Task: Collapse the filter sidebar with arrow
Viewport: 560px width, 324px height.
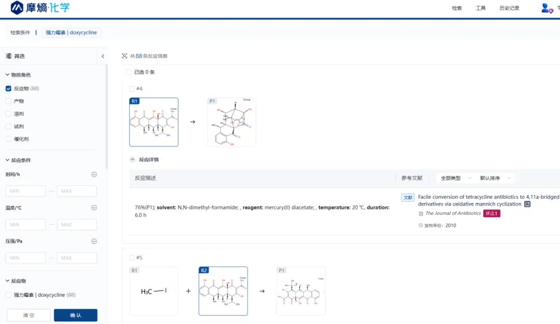Action: click(x=103, y=56)
